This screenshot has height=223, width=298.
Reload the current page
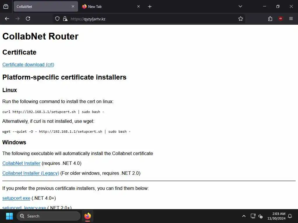(x=28, y=19)
